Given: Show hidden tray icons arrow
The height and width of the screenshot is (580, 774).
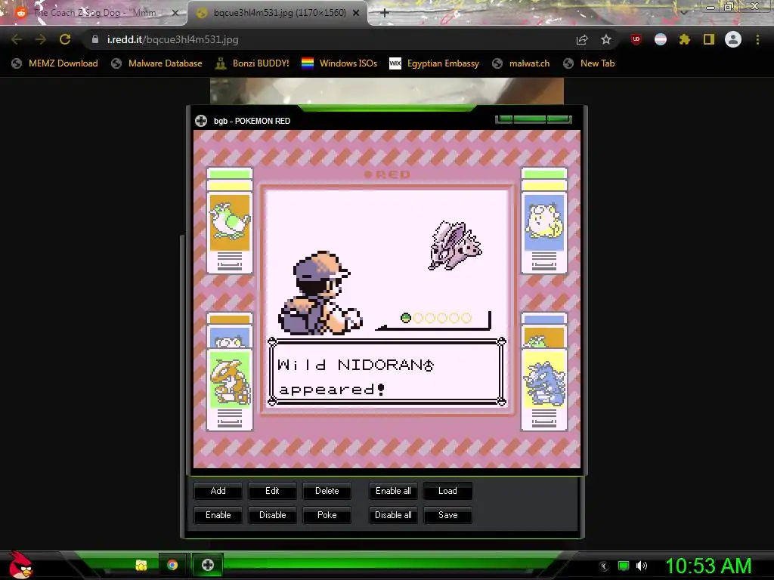Looking at the screenshot, I should tap(603, 566).
